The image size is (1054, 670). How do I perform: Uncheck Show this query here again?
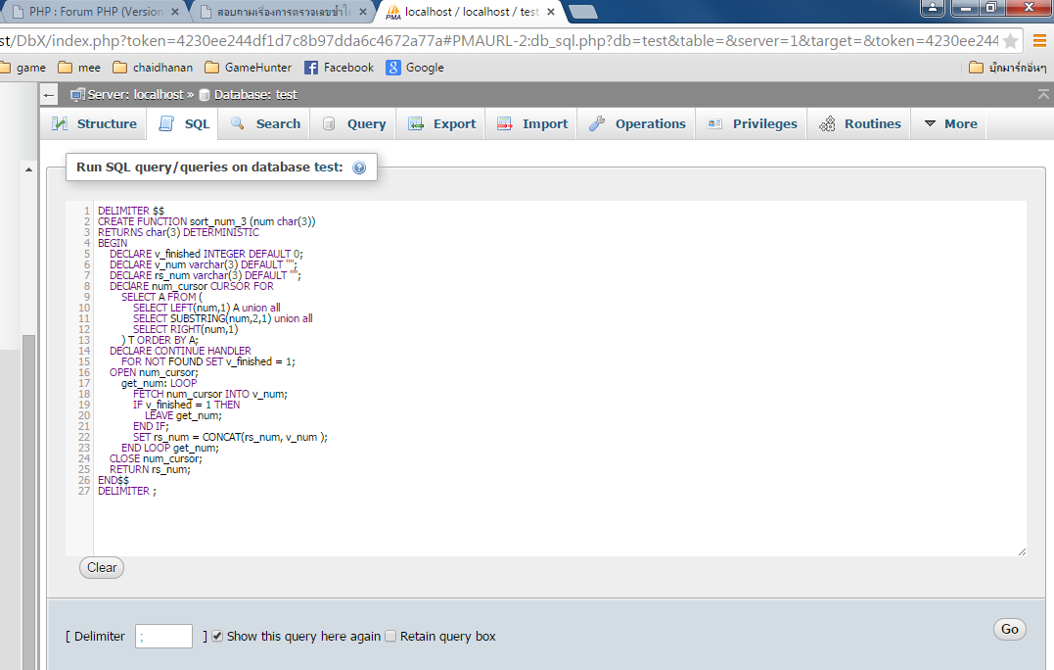(216, 636)
